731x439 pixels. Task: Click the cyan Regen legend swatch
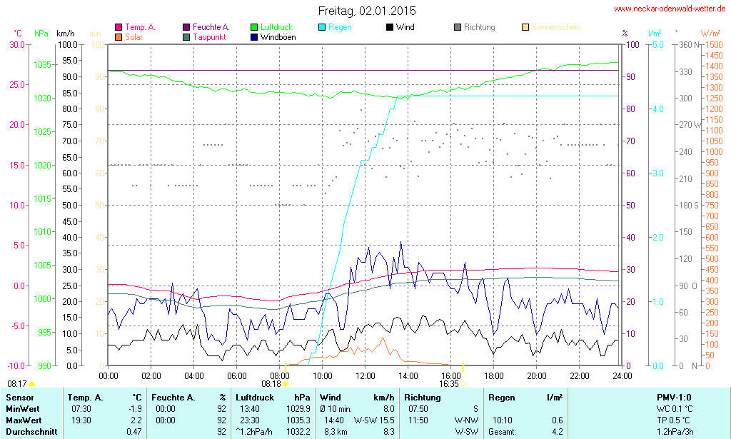click(322, 27)
